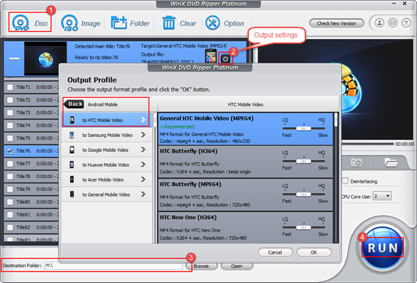Expand Huawei Mobile Video chevron arrow
Image resolution: width=417 pixels, height=283 pixels.
pyautogui.click(x=143, y=165)
